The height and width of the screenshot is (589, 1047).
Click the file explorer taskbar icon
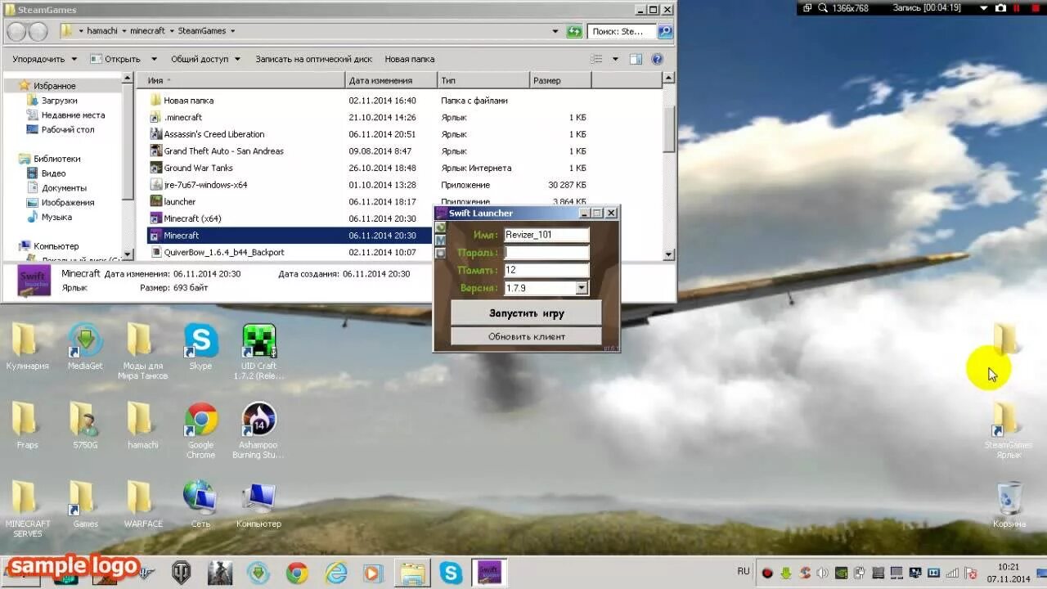[412, 572]
